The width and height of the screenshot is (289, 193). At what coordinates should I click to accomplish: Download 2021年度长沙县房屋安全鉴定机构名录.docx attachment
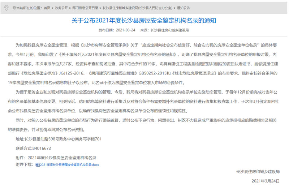click(69, 165)
